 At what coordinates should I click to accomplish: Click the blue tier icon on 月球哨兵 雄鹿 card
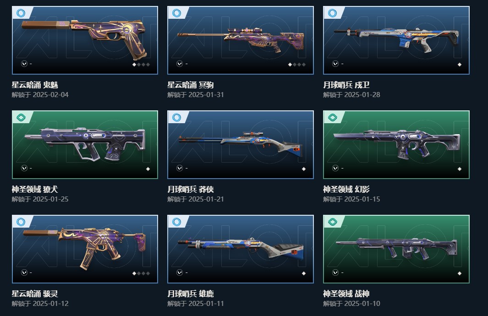tap(176, 222)
